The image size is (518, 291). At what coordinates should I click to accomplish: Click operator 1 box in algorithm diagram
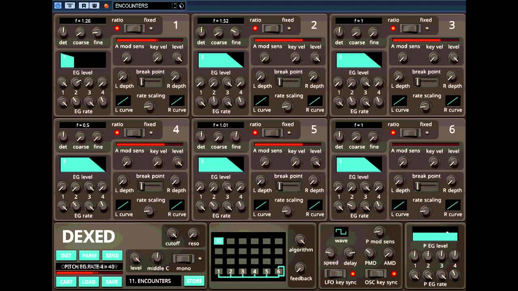click(219, 271)
